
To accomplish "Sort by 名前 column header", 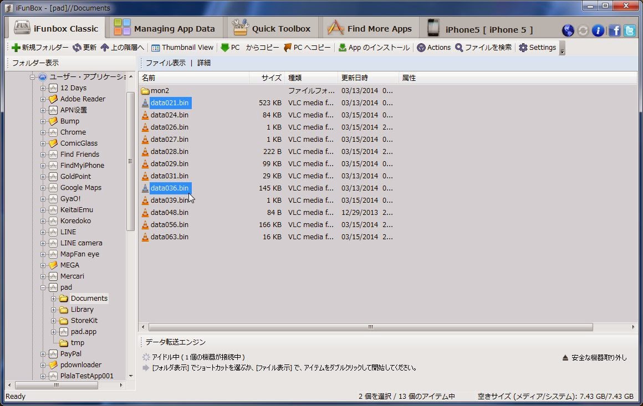I will click(x=193, y=78).
